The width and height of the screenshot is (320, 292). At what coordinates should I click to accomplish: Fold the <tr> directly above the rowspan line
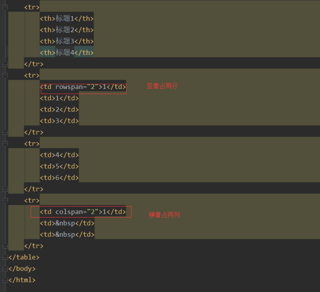pos(5,76)
